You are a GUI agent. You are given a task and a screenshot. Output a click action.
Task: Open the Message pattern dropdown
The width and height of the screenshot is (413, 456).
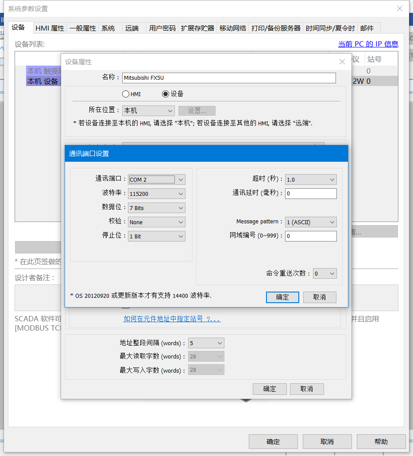[x=311, y=222]
